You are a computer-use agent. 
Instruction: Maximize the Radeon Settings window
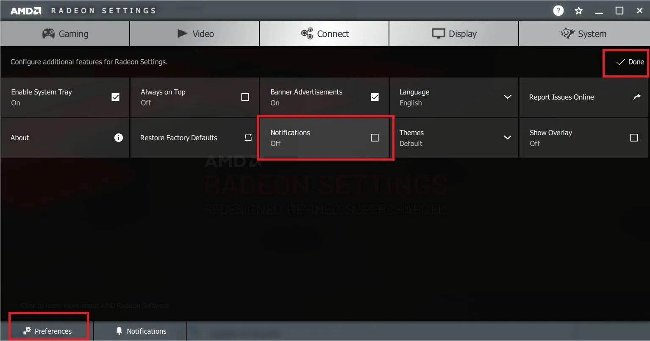point(619,11)
